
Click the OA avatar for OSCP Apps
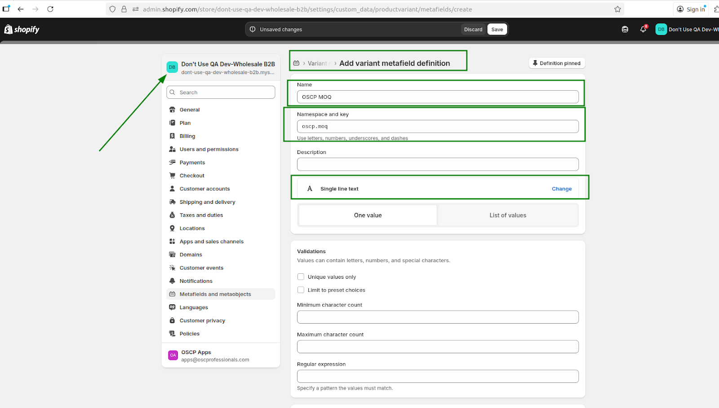point(173,355)
